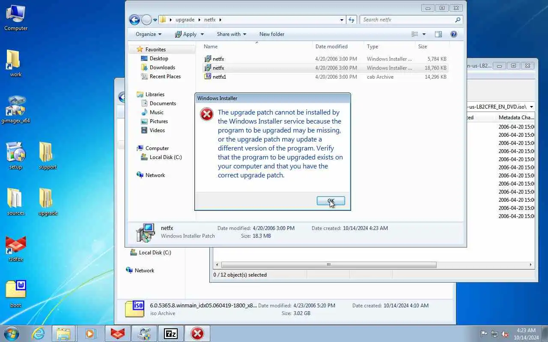Open Desktop in the Favorites list

click(159, 59)
